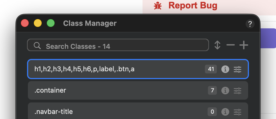The height and width of the screenshot is (119, 276).
Task: Click the Report Bug link
Action: pyautogui.click(x=193, y=5)
